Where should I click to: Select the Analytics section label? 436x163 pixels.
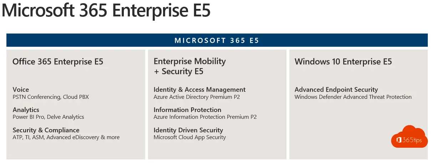(x=26, y=110)
